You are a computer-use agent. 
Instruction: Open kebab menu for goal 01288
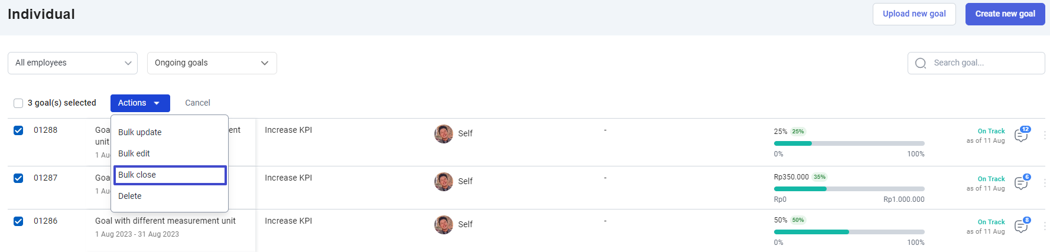(1045, 135)
